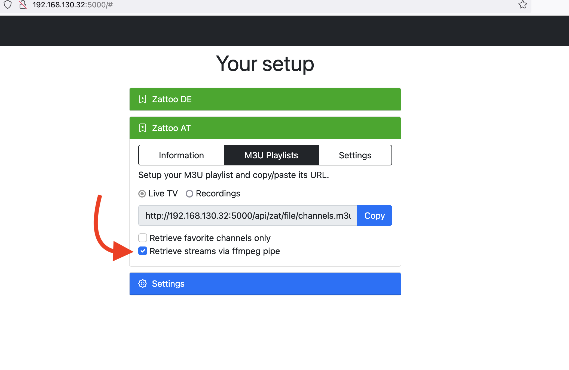The width and height of the screenshot is (569, 370).
Task: Open the Settings tab in Zattoo AT
Action: [355, 155]
